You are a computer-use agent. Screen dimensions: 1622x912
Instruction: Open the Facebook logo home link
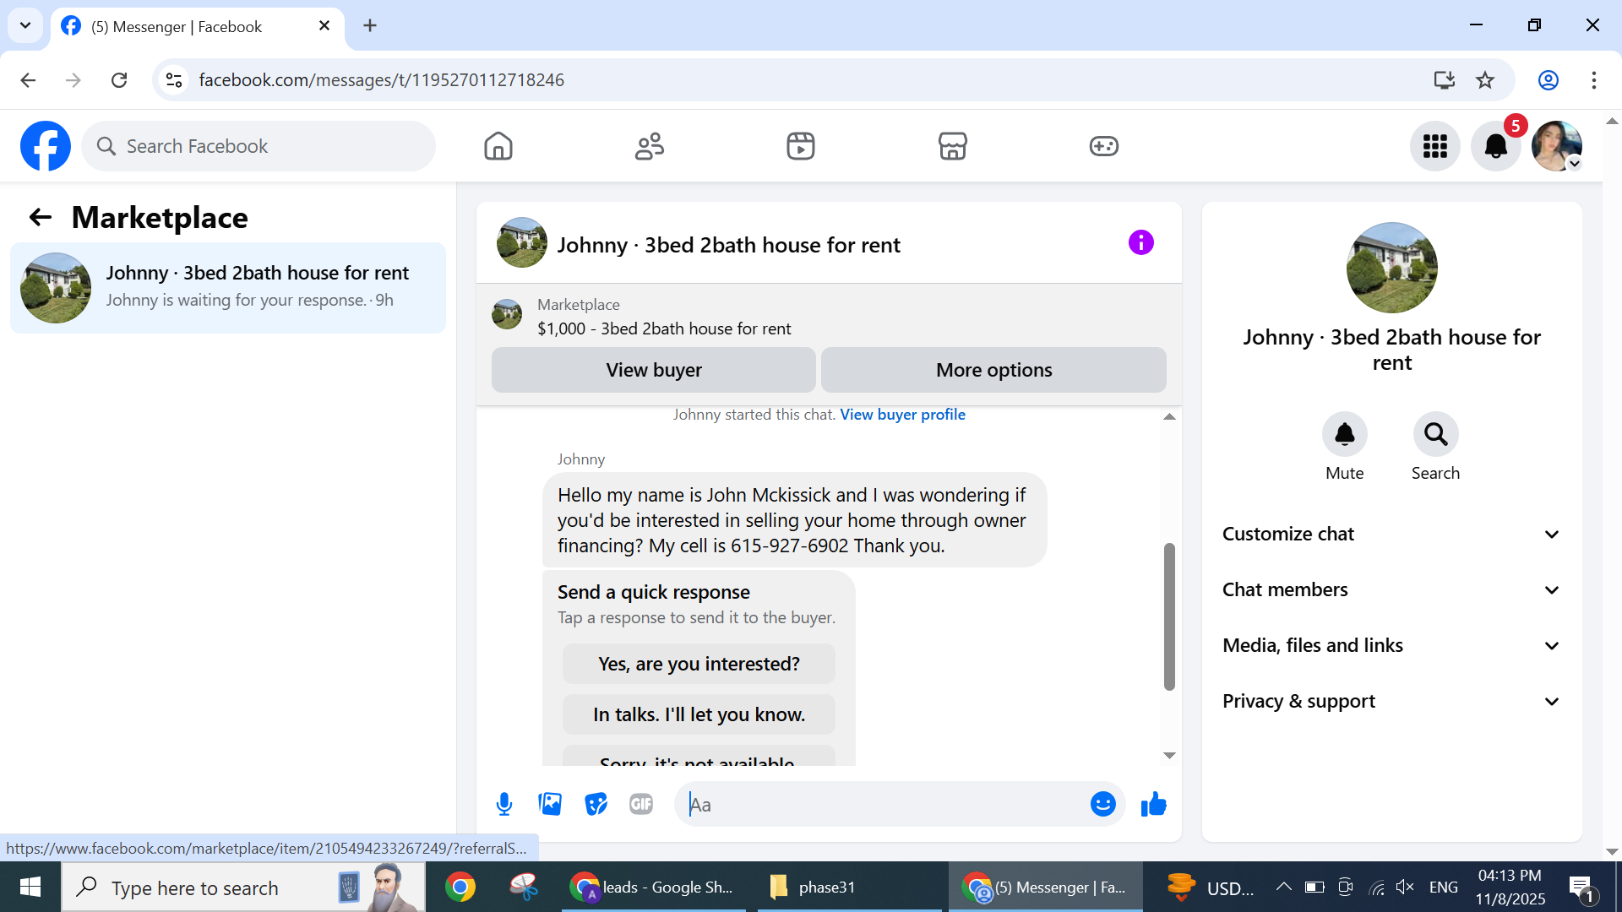(46, 146)
